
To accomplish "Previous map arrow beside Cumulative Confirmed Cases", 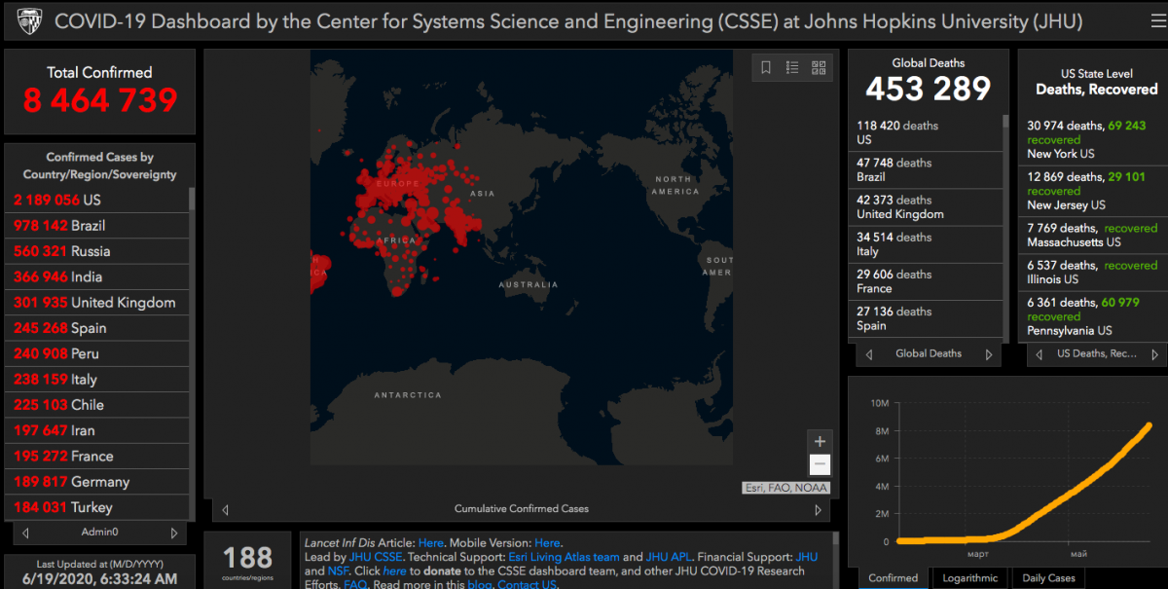I will [226, 509].
